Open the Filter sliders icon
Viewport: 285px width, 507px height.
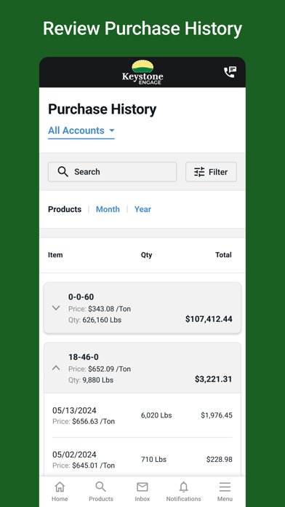[x=199, y=172]
